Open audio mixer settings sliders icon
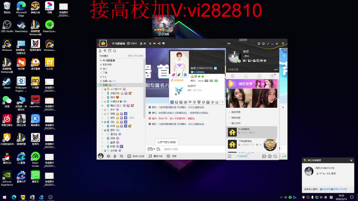 coord(121,156)
